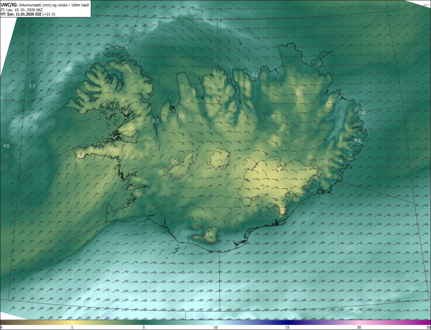Click the 5.2 value on the map
Image resolution: width=431 pixels, height=330 pixels.
click(x=32, y=85)
